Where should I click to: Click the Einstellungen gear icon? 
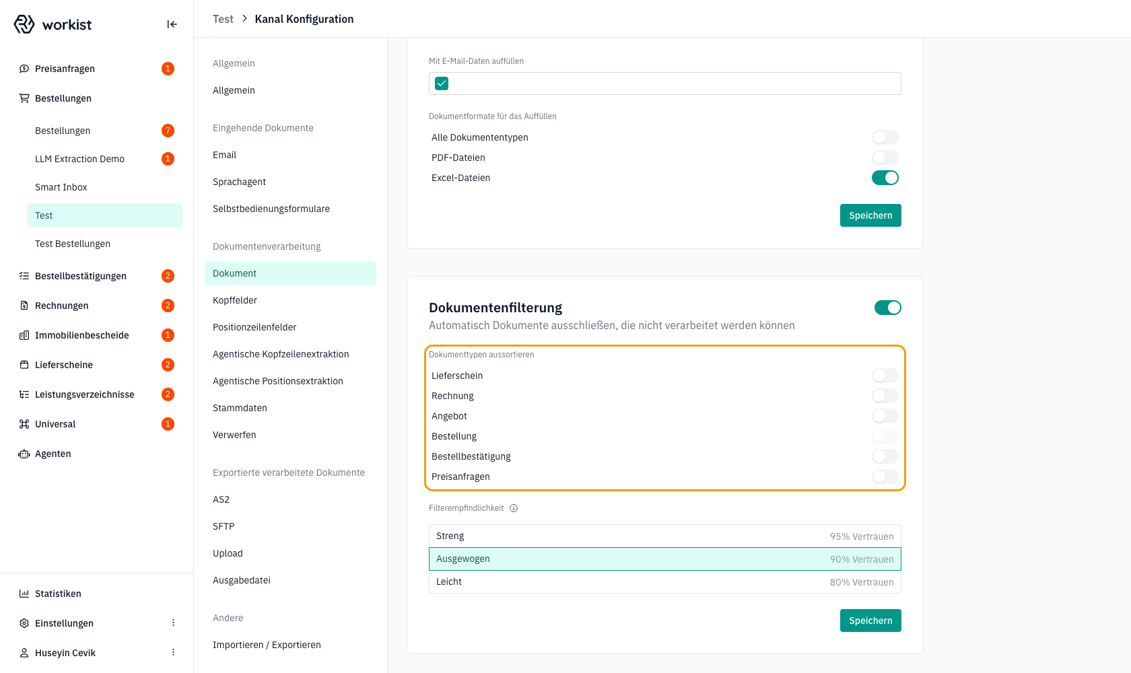(x=24, y=623)
